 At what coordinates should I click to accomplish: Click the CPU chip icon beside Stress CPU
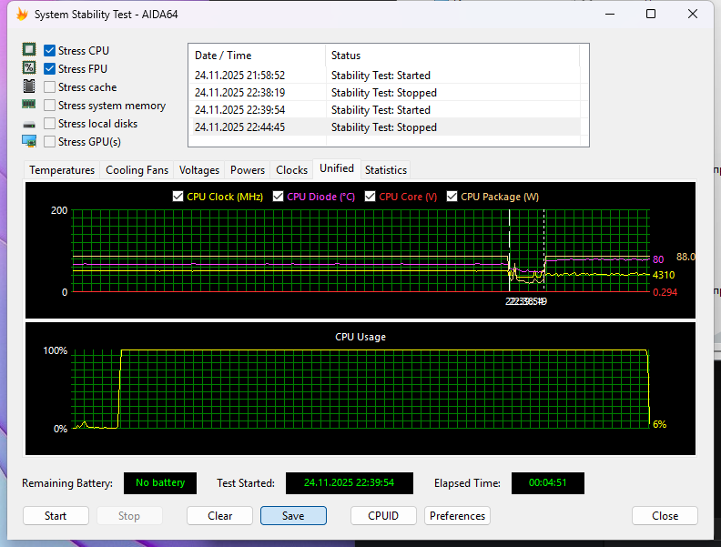pyautogui.click(x=29, y=50)
